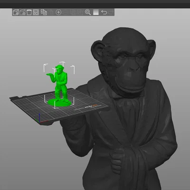Click the greyed-out Paste icon
The height and width of the screenshot is (190, 190).
(51, 12)
